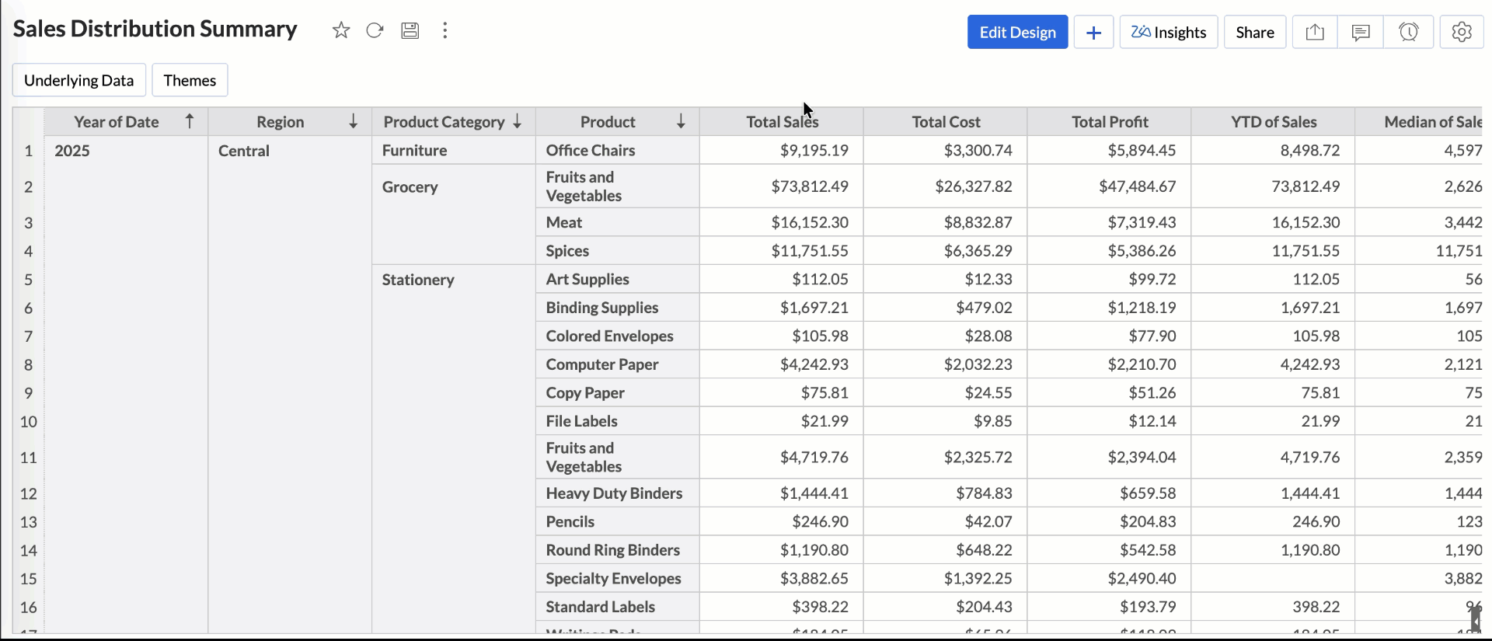
Task: Toggle sort arrow on Year of Date column
Action: [x=189, y=121]
